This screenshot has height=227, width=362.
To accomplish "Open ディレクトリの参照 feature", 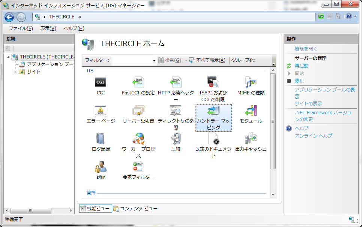I will coord(176,118).
